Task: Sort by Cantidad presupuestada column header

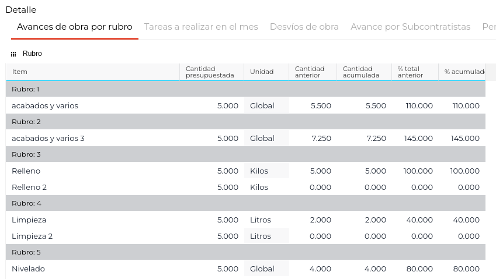Action: pos(210,72)
